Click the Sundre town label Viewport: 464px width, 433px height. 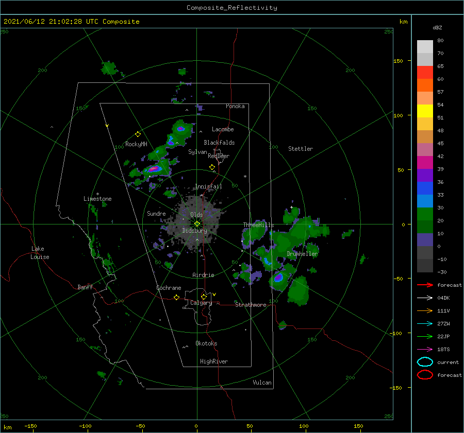156,213
